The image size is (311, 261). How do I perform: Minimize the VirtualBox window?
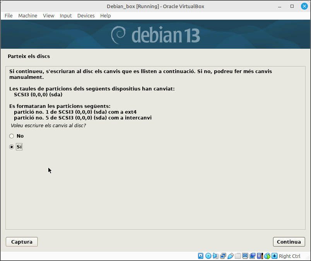280,6
